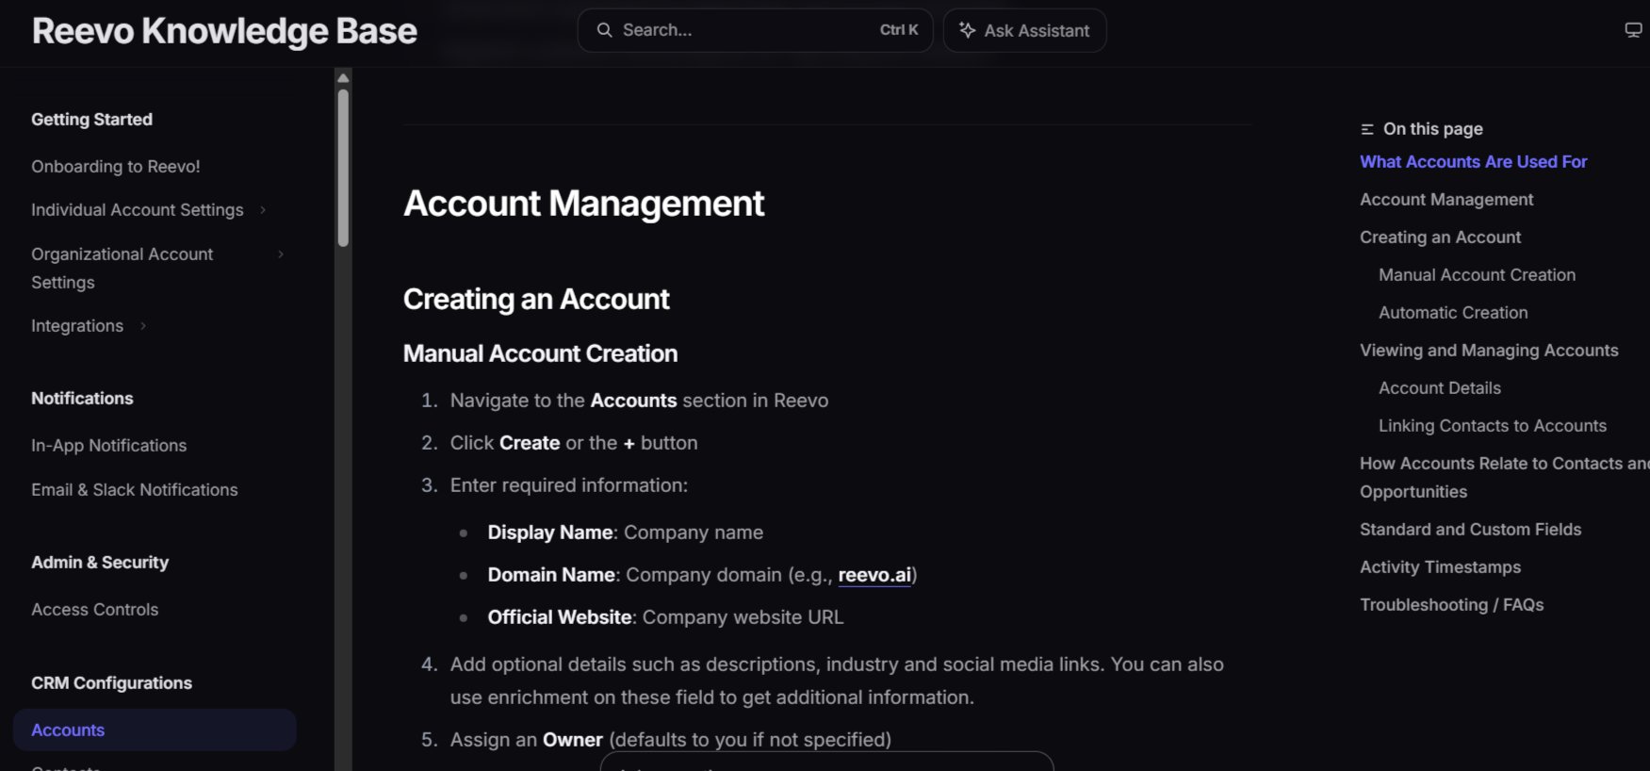Jump to How Accounts Relate to Contacts

click(x=1504, y=478)
